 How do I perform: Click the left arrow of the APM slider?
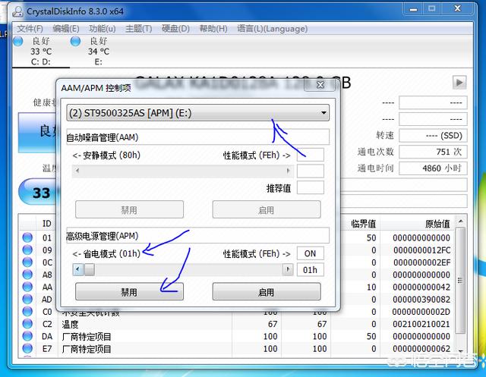pos(77,269)
